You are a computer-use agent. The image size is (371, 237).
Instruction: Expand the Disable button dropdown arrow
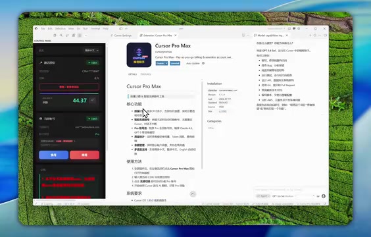pos(166,63)
